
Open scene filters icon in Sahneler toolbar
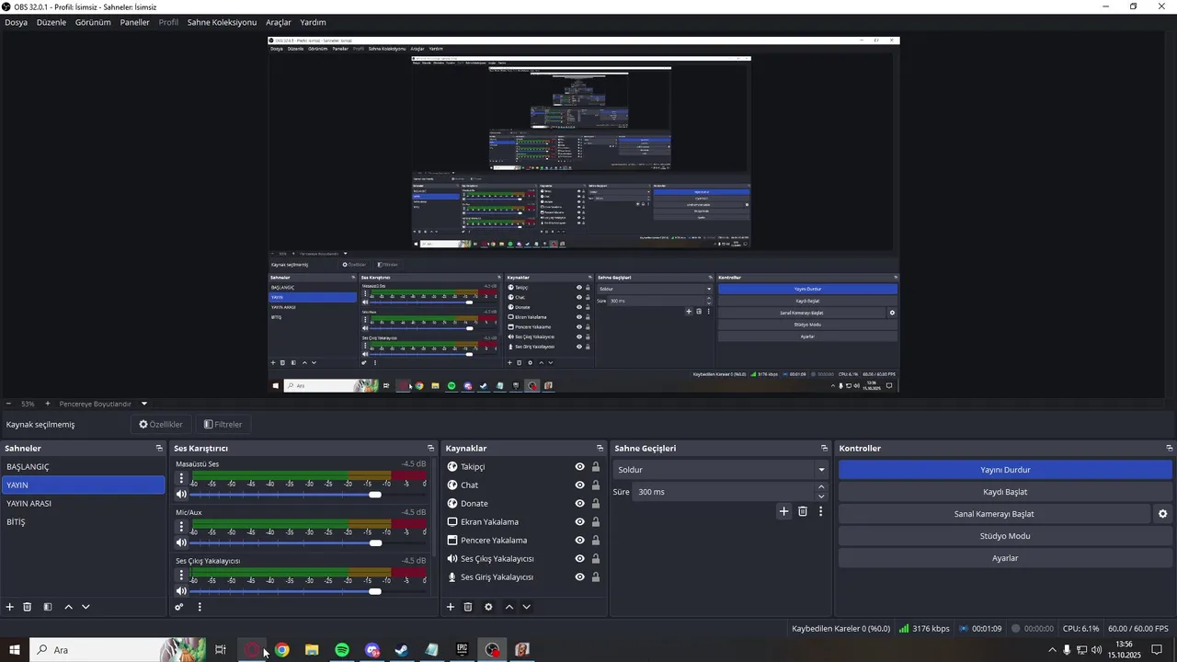(48, 607)
